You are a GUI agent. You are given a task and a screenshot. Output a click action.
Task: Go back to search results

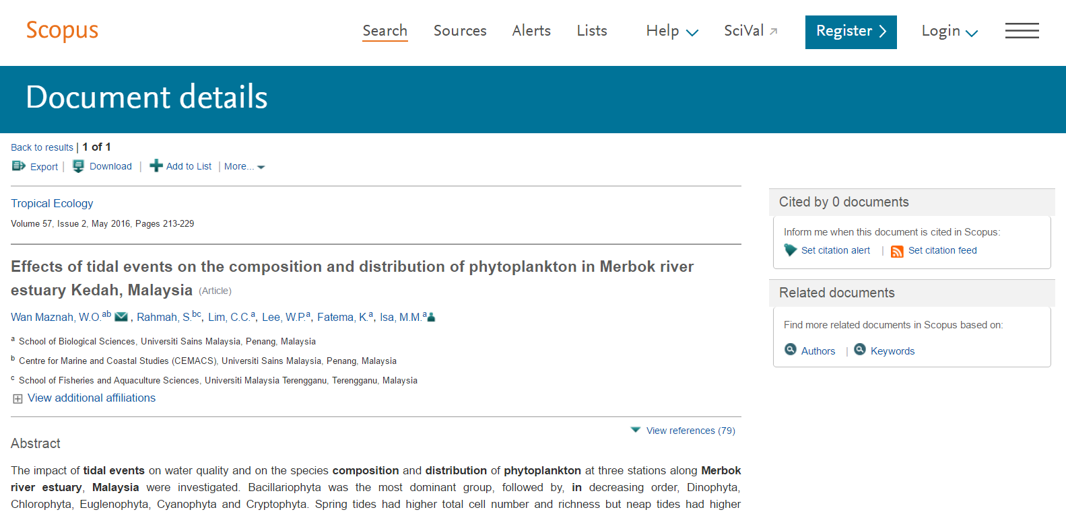click(x=42, y=147)
